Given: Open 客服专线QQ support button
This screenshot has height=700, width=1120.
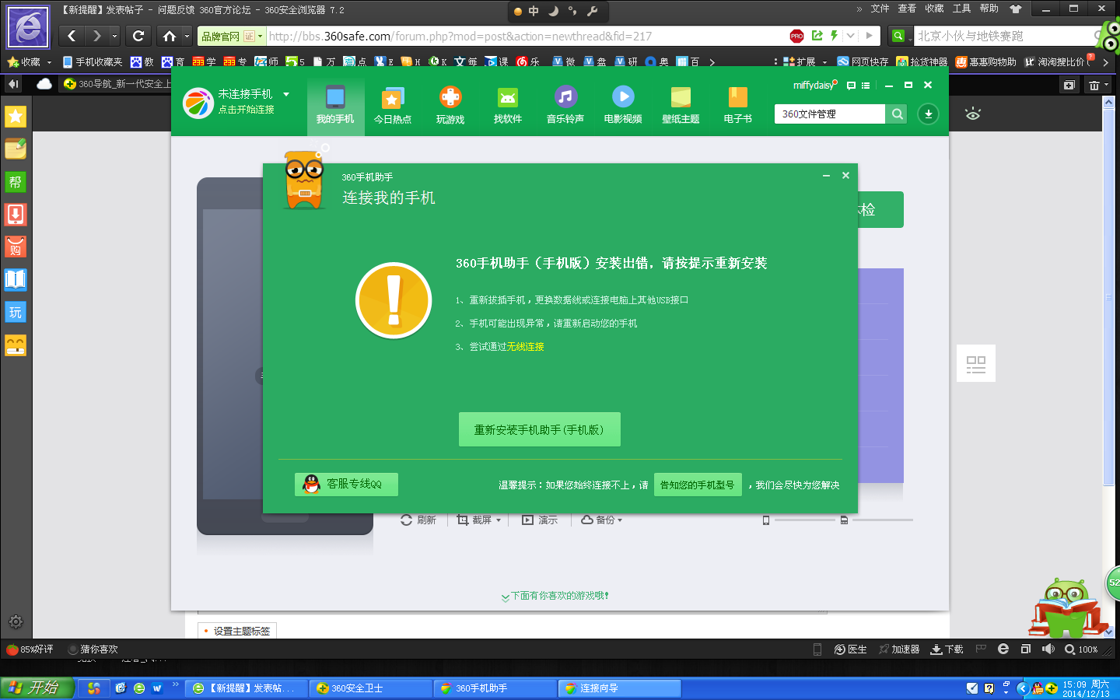Looking at the screenshot, I should (x=346, y=485).
